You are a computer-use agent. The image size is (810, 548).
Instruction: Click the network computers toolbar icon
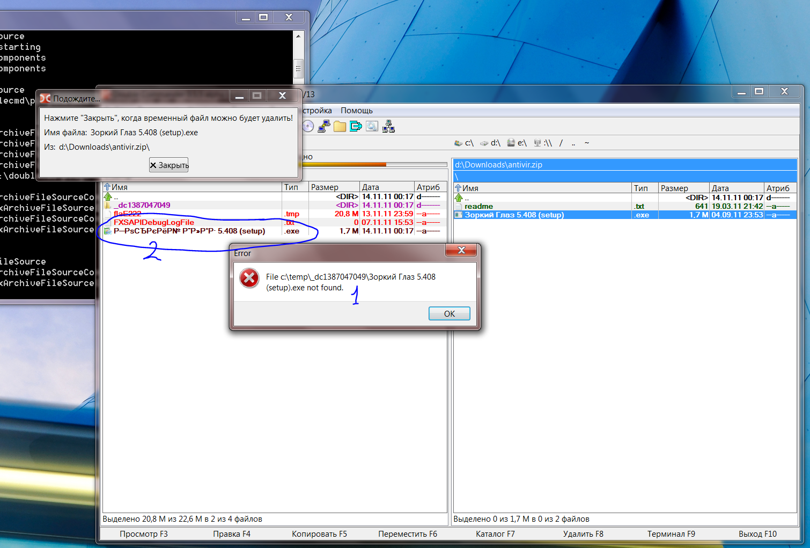[x=388, y=127]
